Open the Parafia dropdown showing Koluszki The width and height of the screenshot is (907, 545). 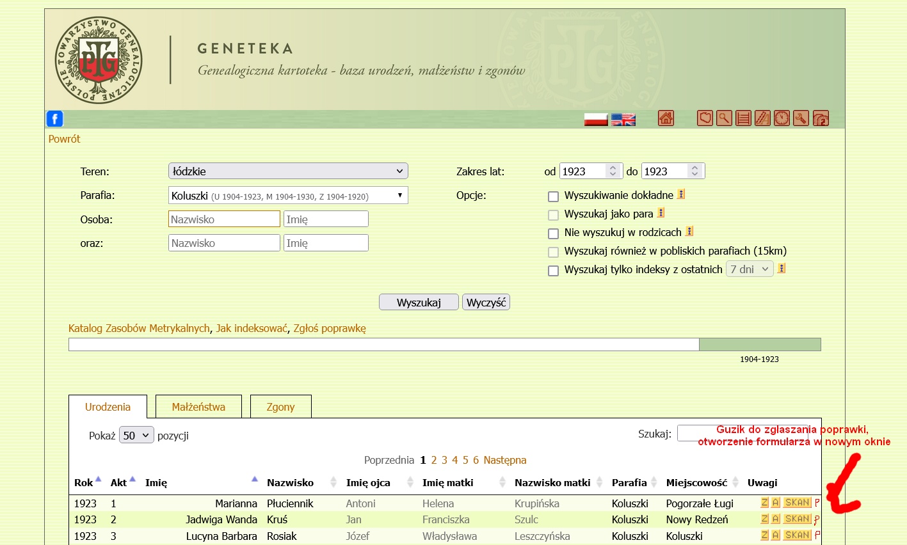coord(288,196)
